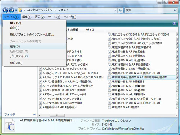180x135 pixels.
Task: Click font icon of ARゴシック体S
Action: (41, 69)
